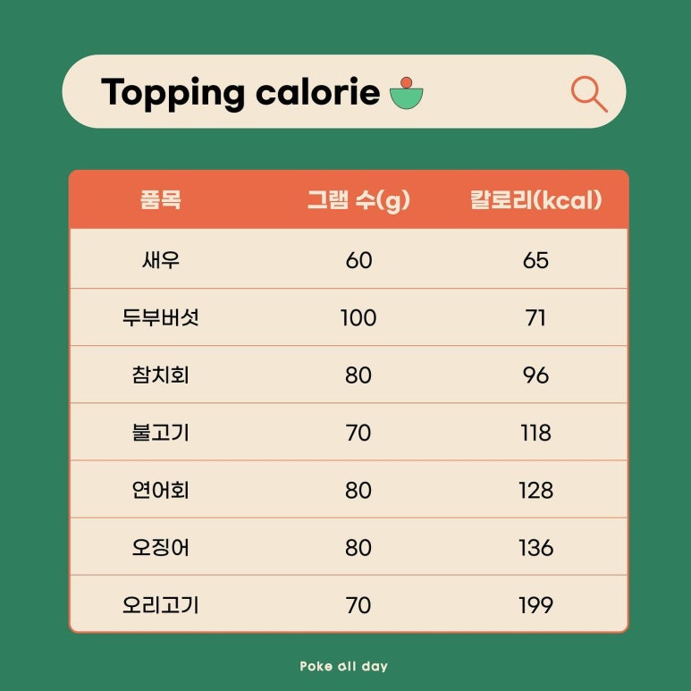691x691 pixels.
Task: Click the 두부버섯 item name
Action: pos(160,317)
